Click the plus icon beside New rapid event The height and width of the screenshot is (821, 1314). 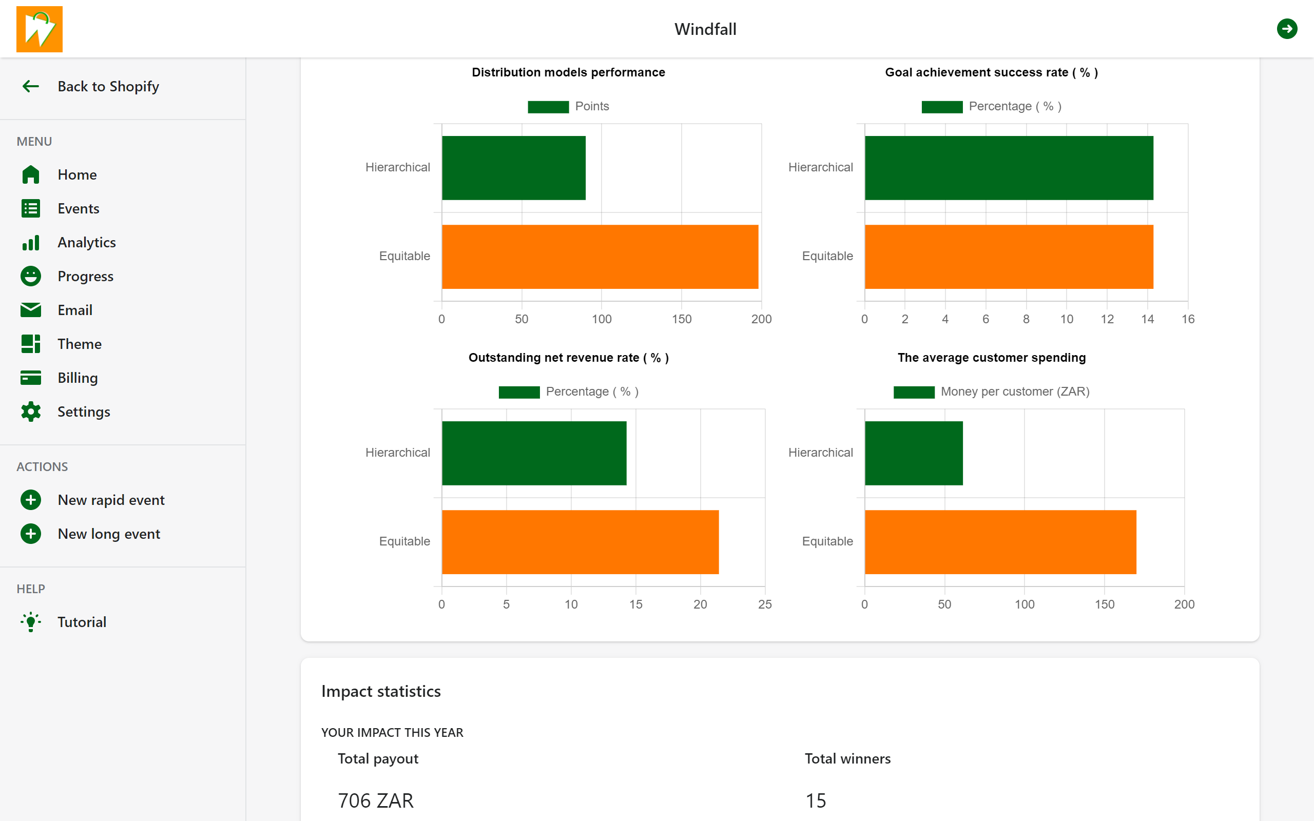(x=31, y=500)
